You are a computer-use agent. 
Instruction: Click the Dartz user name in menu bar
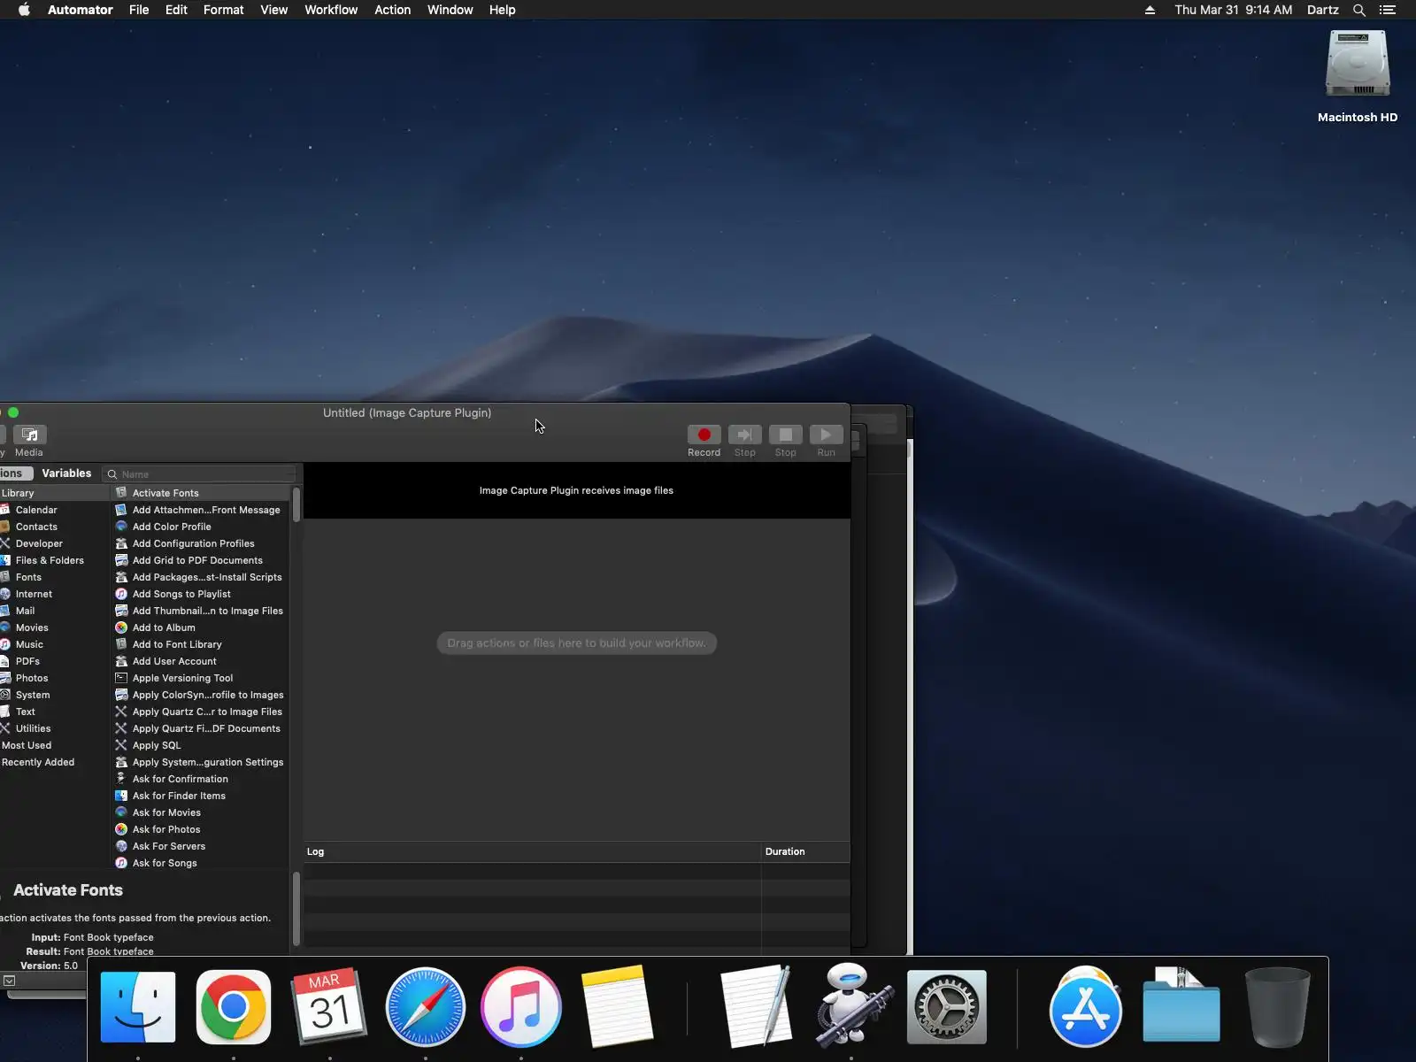point(1323,10)
